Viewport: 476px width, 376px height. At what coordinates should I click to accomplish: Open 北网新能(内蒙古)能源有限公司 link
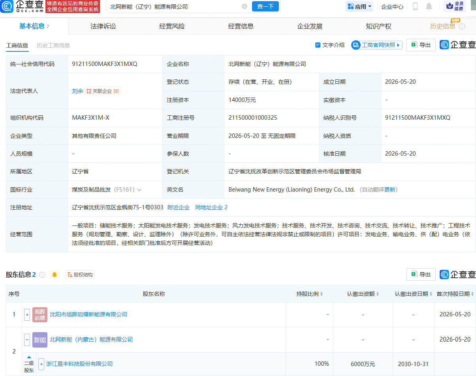pyautogui.click(x=91, y=340)
